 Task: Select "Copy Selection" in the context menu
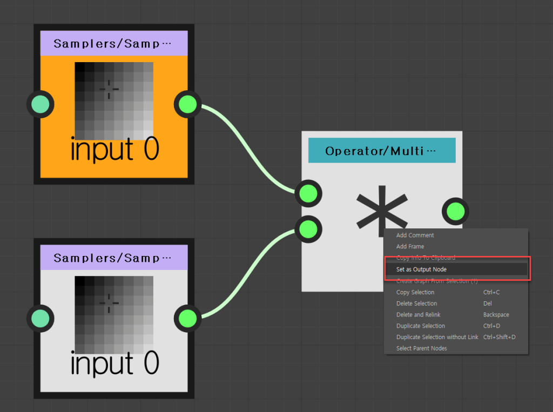coord(416,292)
